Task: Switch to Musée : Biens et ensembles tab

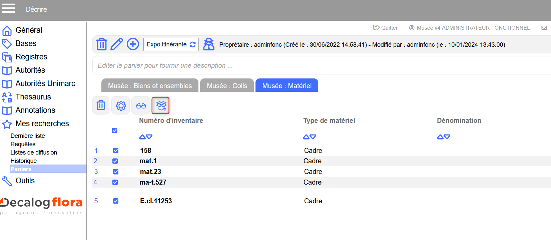Action: click(150, 86)
